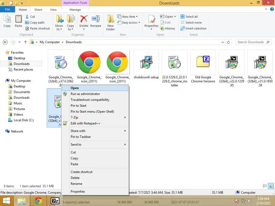Image resolution: width=275 pixels, height=206 pixels.
Task: Choose Edit with Notepad++
Action: 95,123
